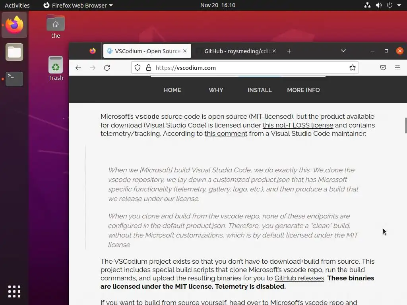Open the 'GitHub releases' link

pyautogui.click(x=299, y=278)
